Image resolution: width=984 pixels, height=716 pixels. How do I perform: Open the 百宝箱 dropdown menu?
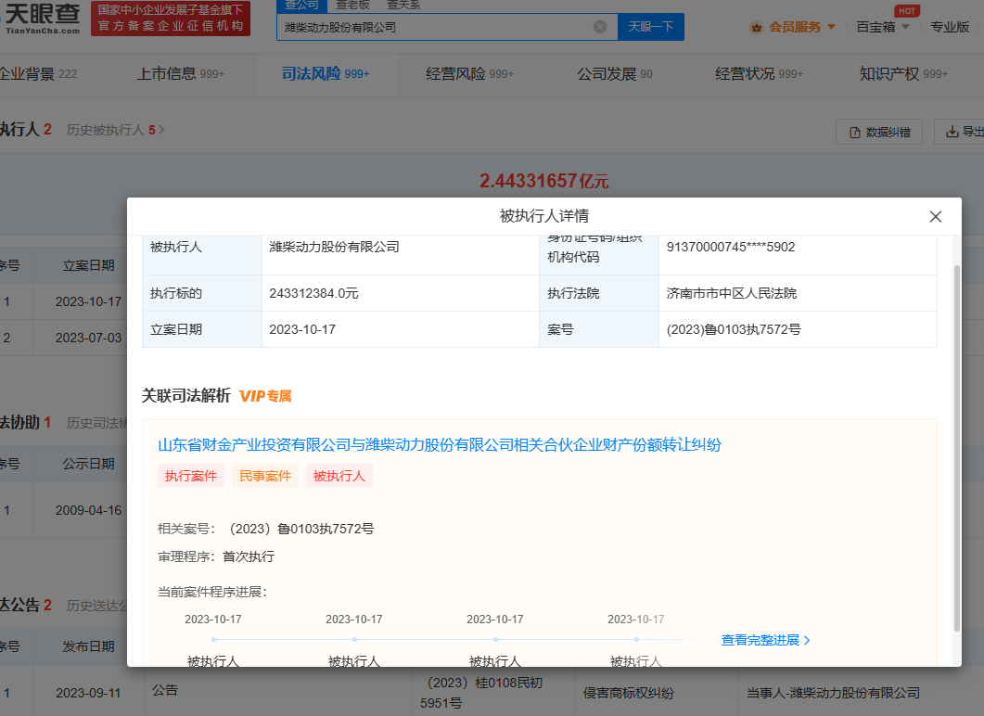[882, 27]
